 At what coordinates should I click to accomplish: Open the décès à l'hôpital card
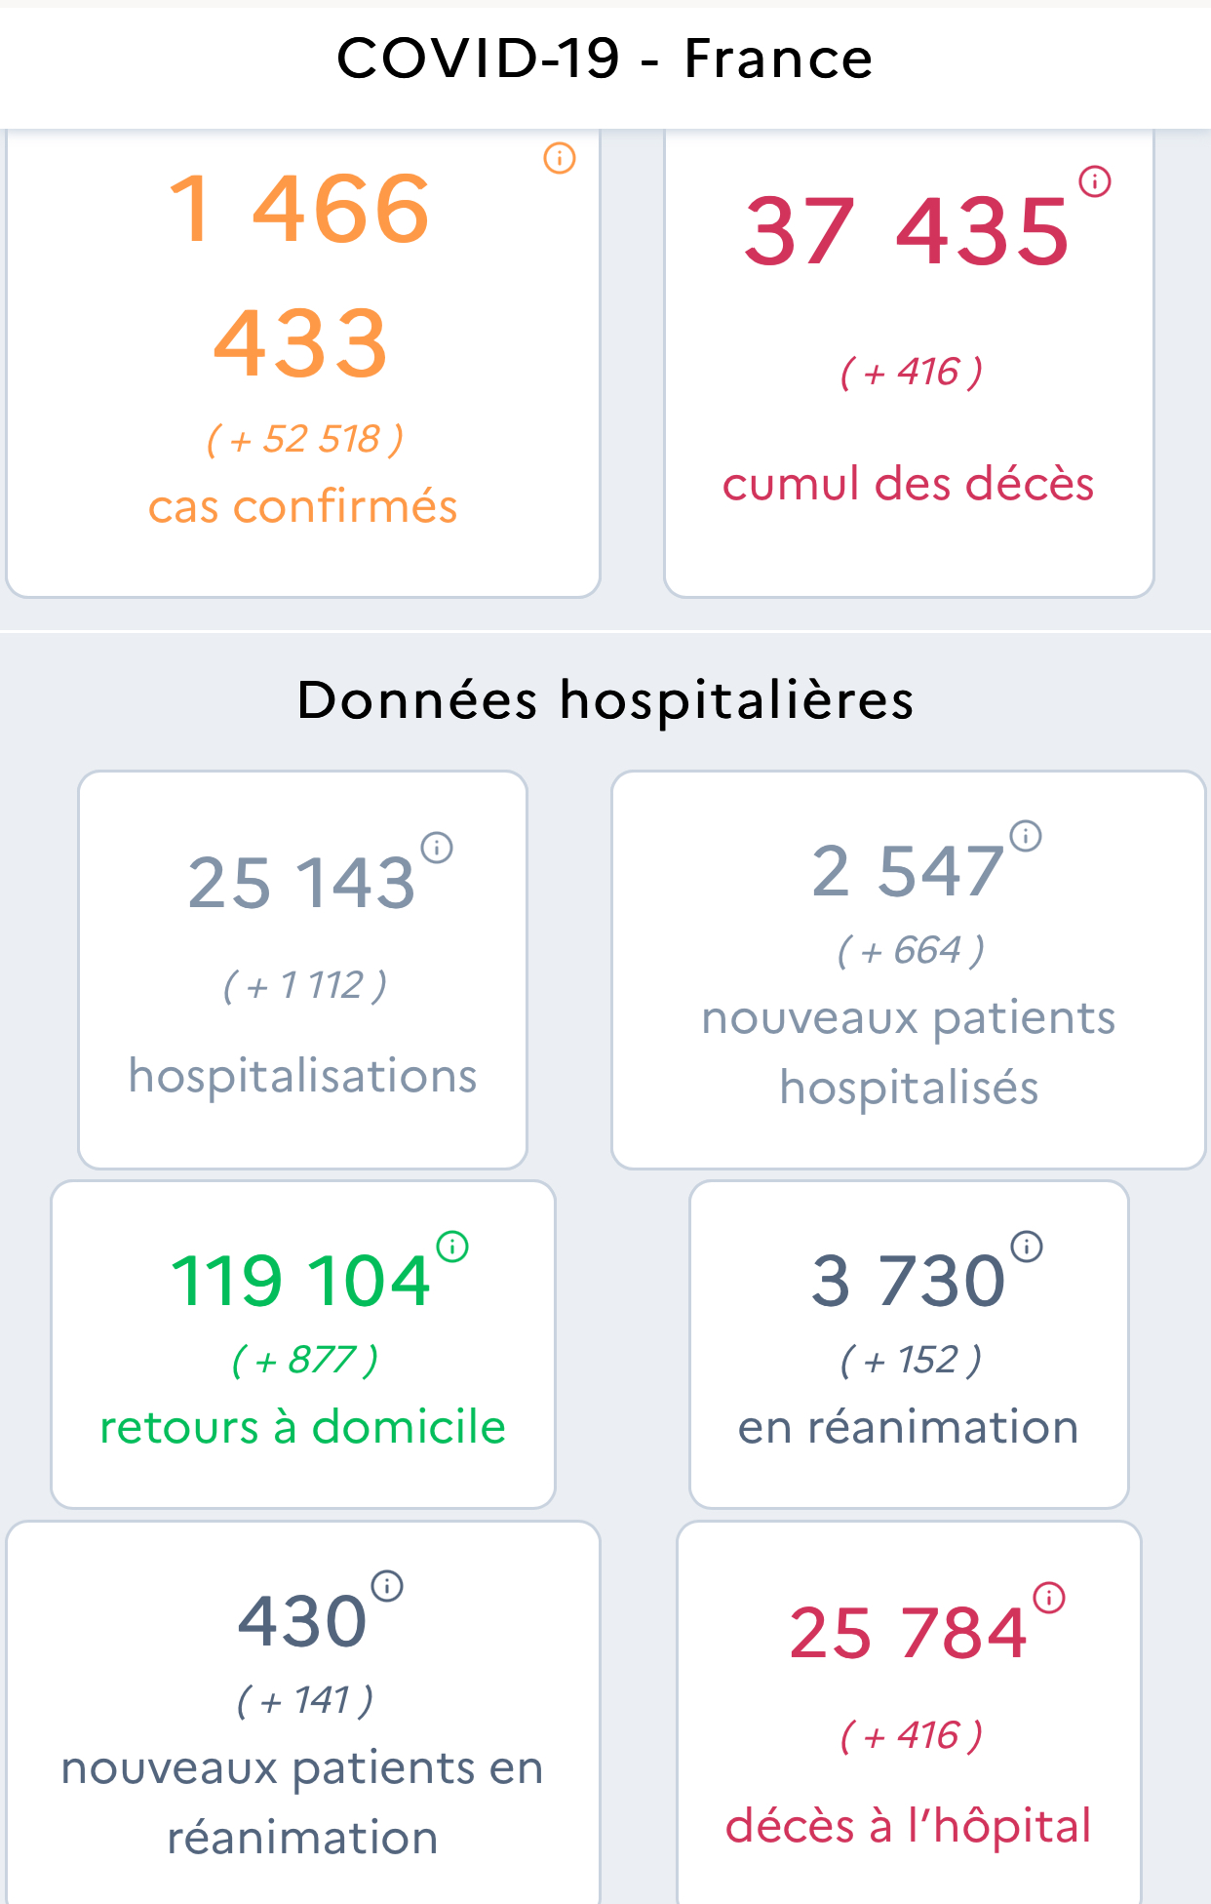(x=909, y=1713)
